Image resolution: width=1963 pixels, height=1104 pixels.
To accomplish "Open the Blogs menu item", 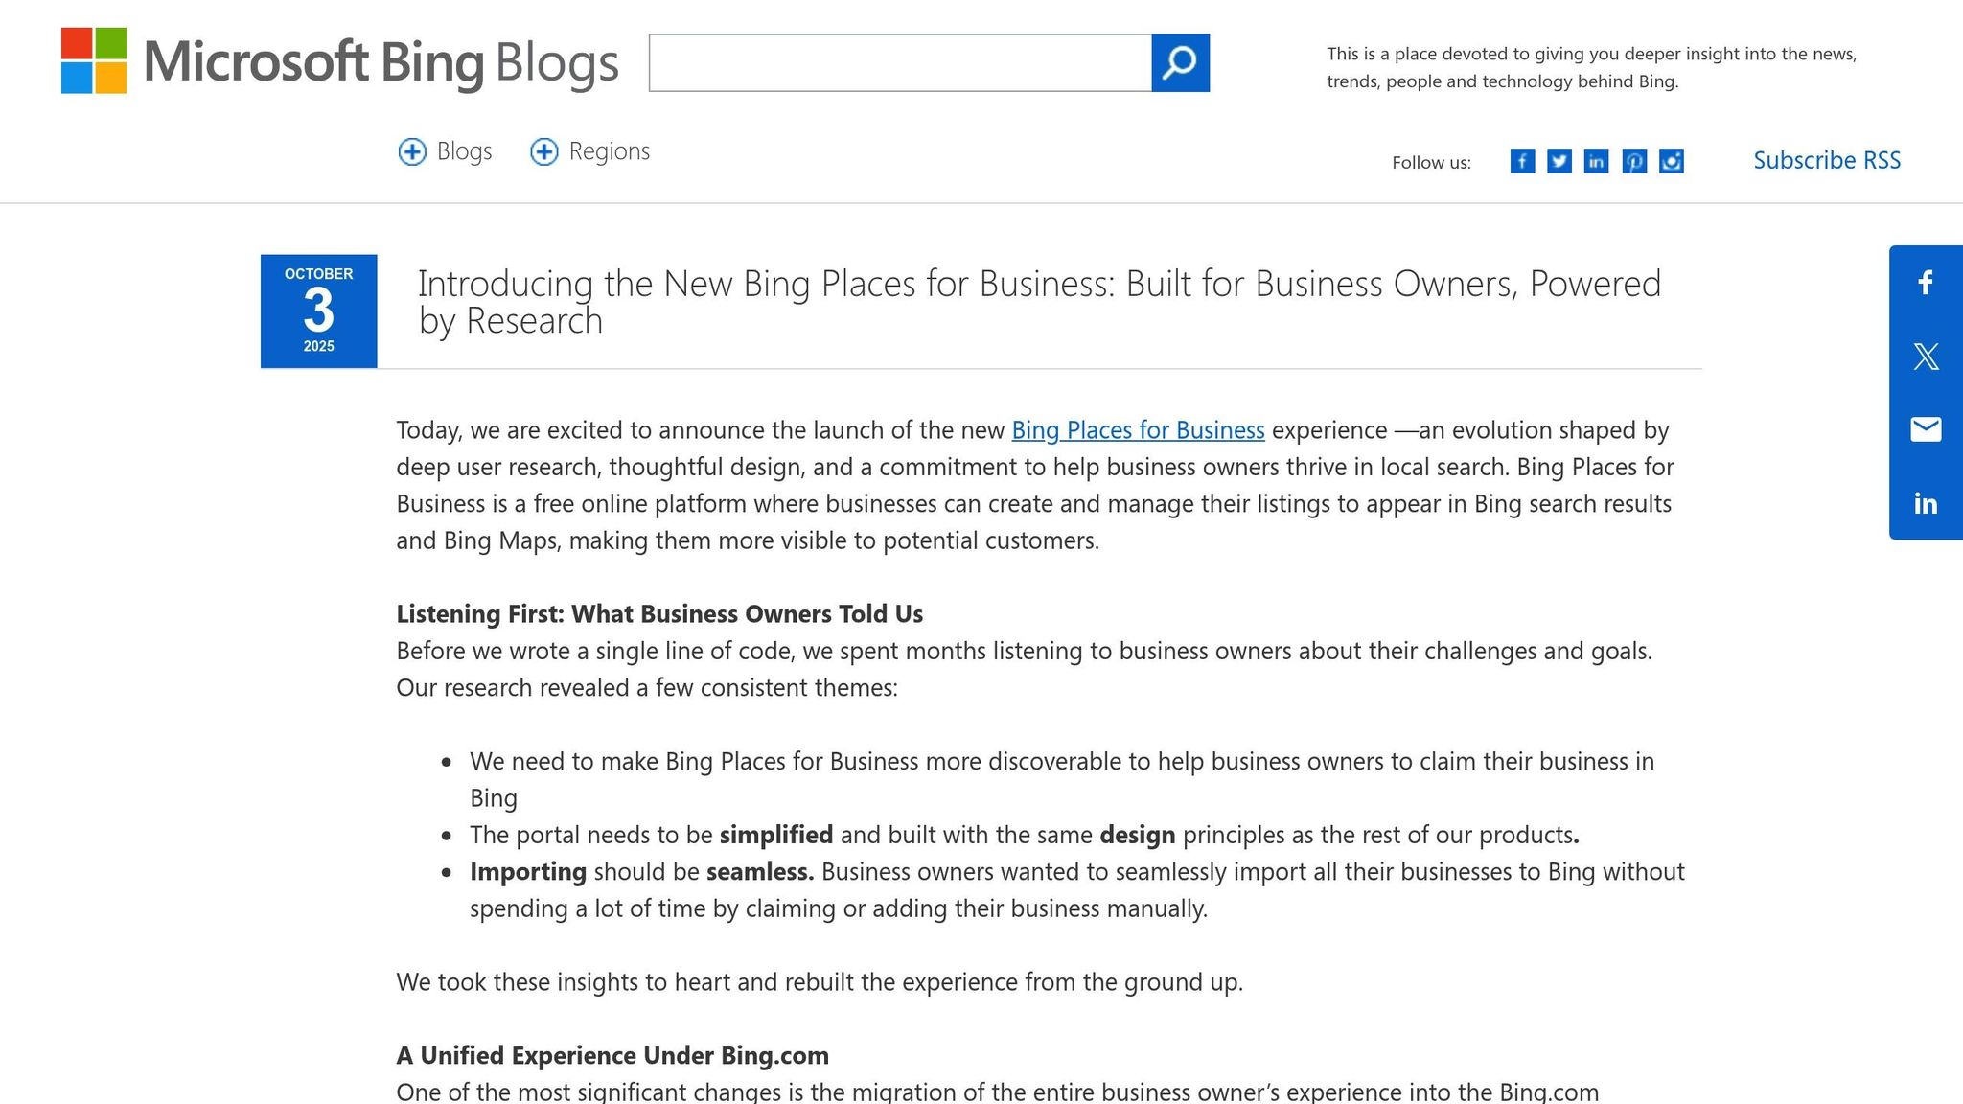I will [x=463, y=151].
